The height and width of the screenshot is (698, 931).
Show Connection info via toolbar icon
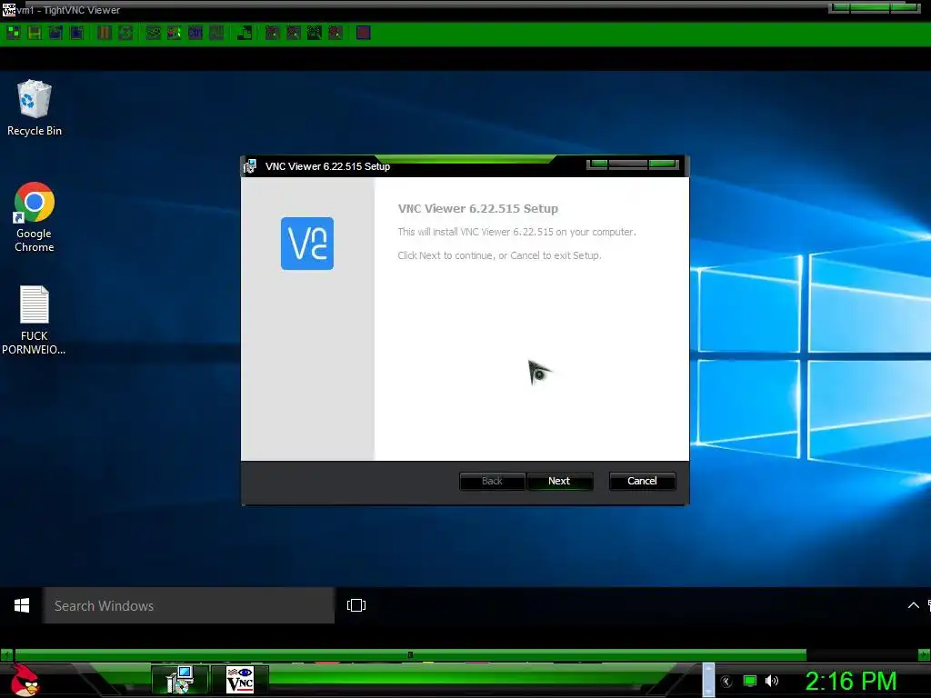coord(77,33)
